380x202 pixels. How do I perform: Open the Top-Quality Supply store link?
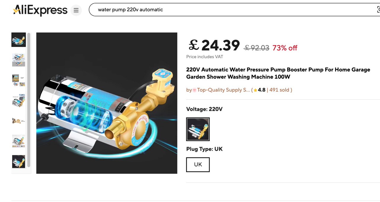[223, 90]
